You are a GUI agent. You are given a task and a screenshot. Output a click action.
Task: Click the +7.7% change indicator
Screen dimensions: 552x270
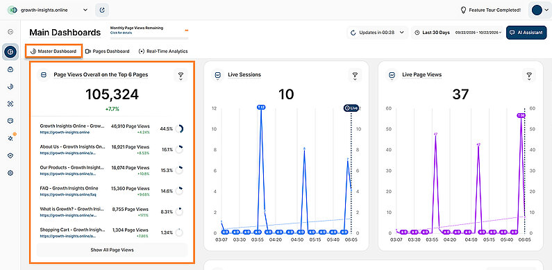pos(112,109)
